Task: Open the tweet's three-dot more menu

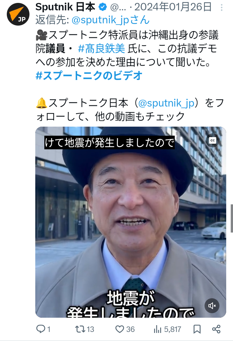Action: [221, 8]
